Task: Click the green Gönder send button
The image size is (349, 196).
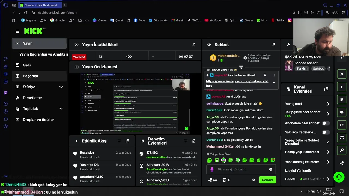Action: tap(267, 180)
